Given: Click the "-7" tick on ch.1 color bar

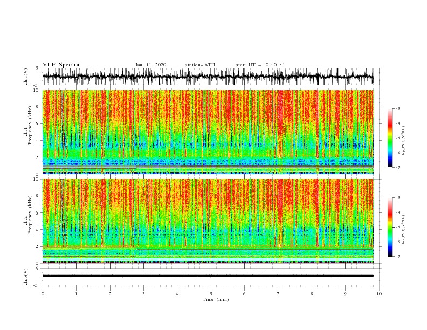Looking at the screenshot, I should [397, 167].
